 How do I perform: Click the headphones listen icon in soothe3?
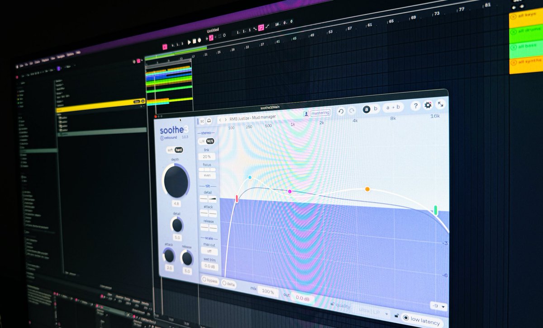[209, 121]
